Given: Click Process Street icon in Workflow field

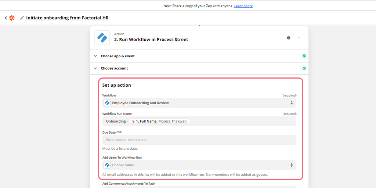Looking at the screenshot, I should click(107, 103).
